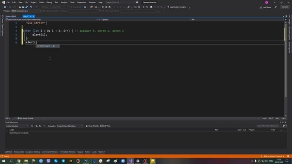The height and width of the screenshot is (164, 292).
Task: Toggle the List View option
Action: 105,126
